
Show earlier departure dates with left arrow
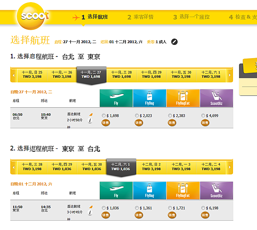14,75
